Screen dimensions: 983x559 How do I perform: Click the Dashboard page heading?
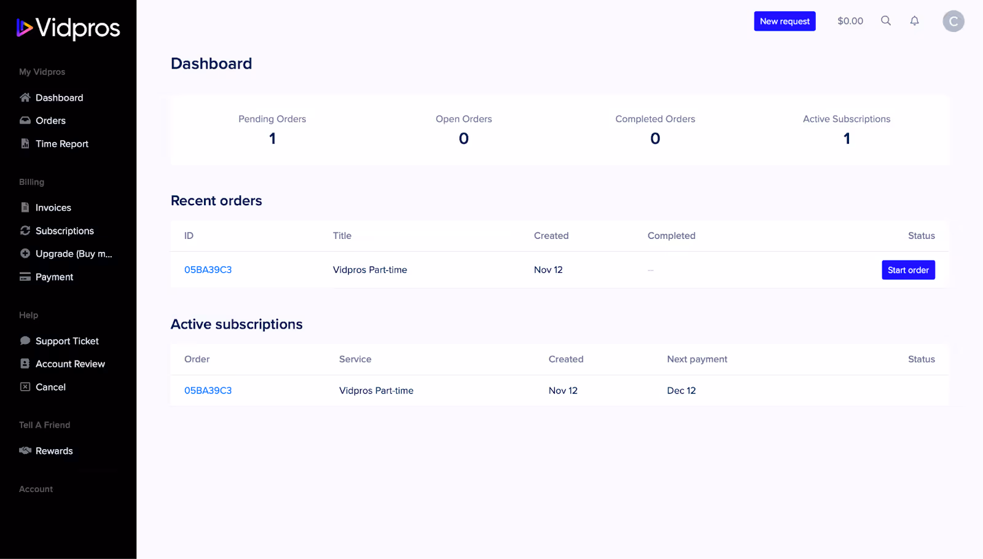(x=211, y=64)
